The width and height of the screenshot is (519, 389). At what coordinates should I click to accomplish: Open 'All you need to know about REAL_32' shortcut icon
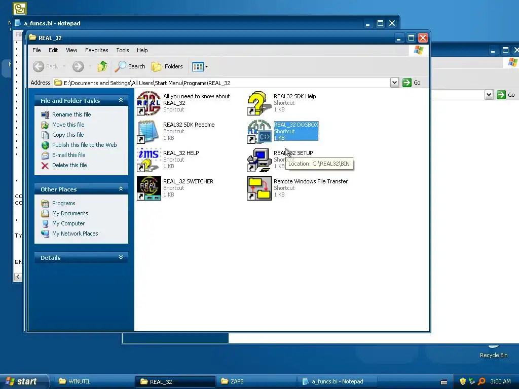coord(149,103)
